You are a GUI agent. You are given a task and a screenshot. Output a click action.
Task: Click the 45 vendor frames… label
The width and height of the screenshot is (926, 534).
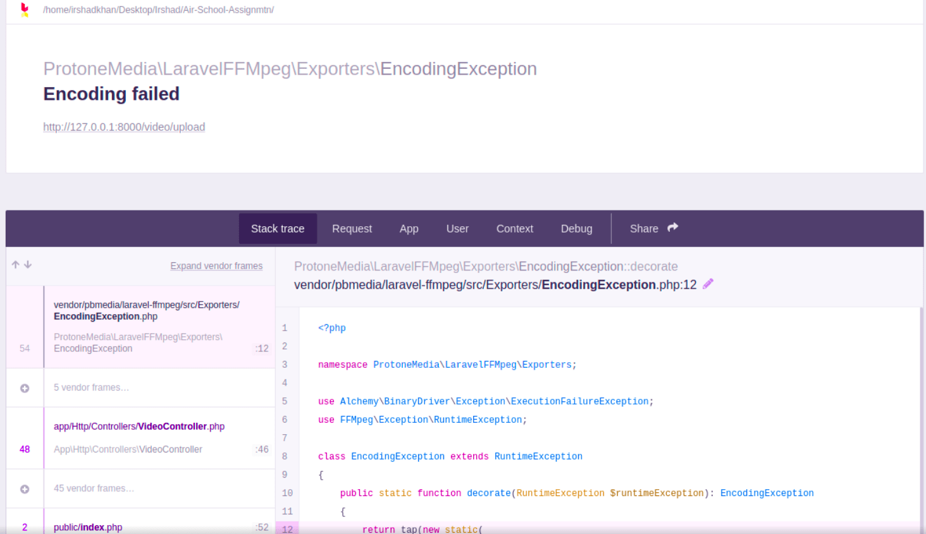coord(94,488)
